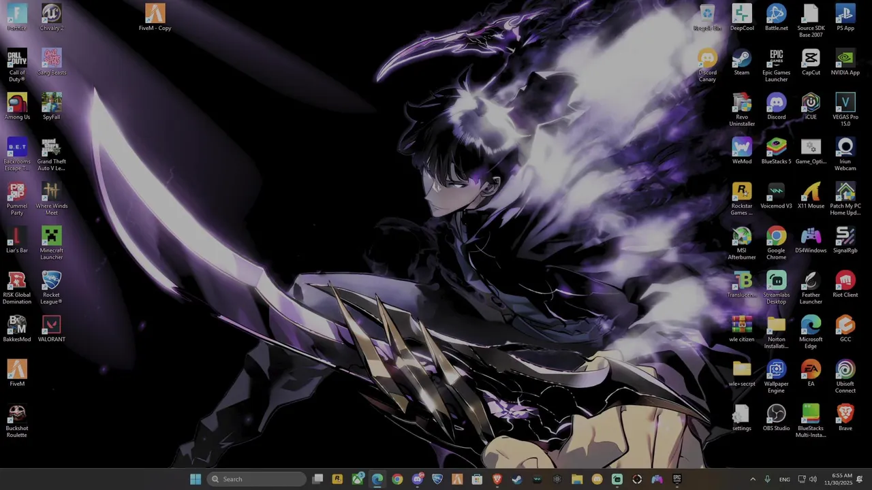Select the DS4Windows desktop icon
Image resolution: width=872 pixels, height=490 pixels.
[811, 240]
